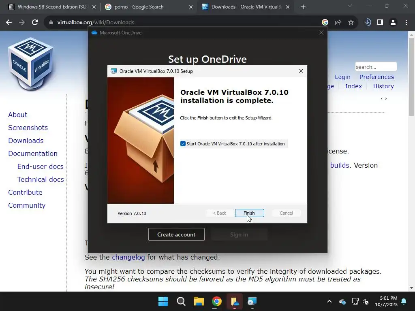The width and height of the screenshot is (415, 311).
Task: Close the VirtualBox Downloads tab
Action: 288,7
